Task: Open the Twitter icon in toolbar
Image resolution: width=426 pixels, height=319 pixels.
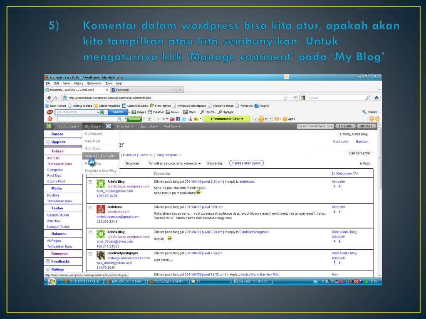Action: (184, 119)
